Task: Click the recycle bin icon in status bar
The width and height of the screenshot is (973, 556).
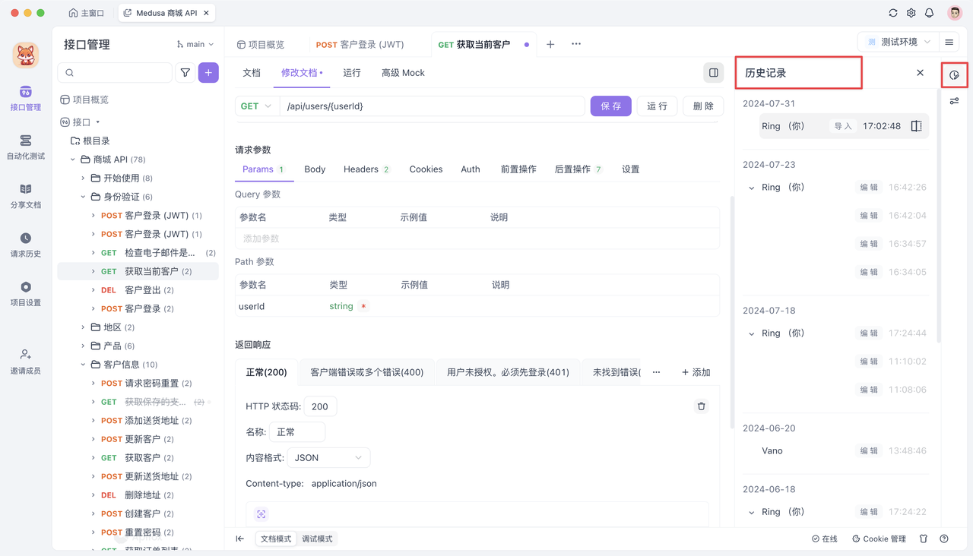Action: click(x=924, y=539)
